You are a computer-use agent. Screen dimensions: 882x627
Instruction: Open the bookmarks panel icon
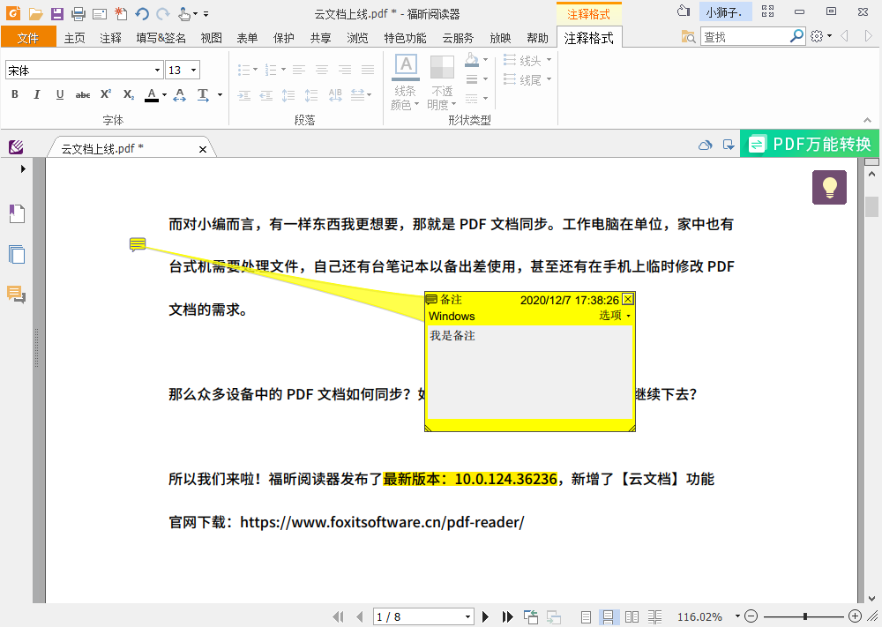(x=17, y=213)
